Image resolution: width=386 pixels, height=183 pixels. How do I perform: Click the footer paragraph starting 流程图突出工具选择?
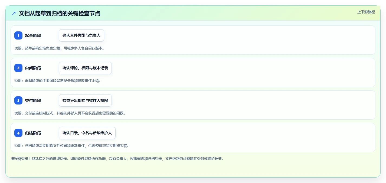pyautogui.click(x=117, y=159)
